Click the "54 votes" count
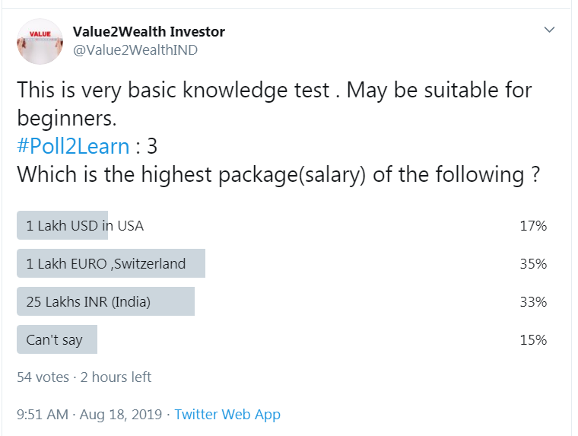 click(x=43, y=377)
